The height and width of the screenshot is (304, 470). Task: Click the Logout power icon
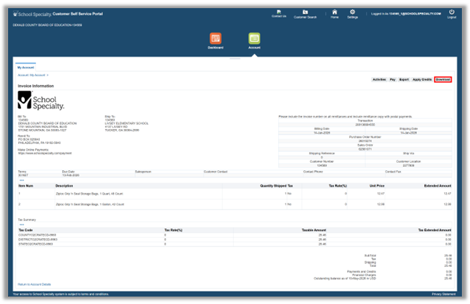coord(452,14)
